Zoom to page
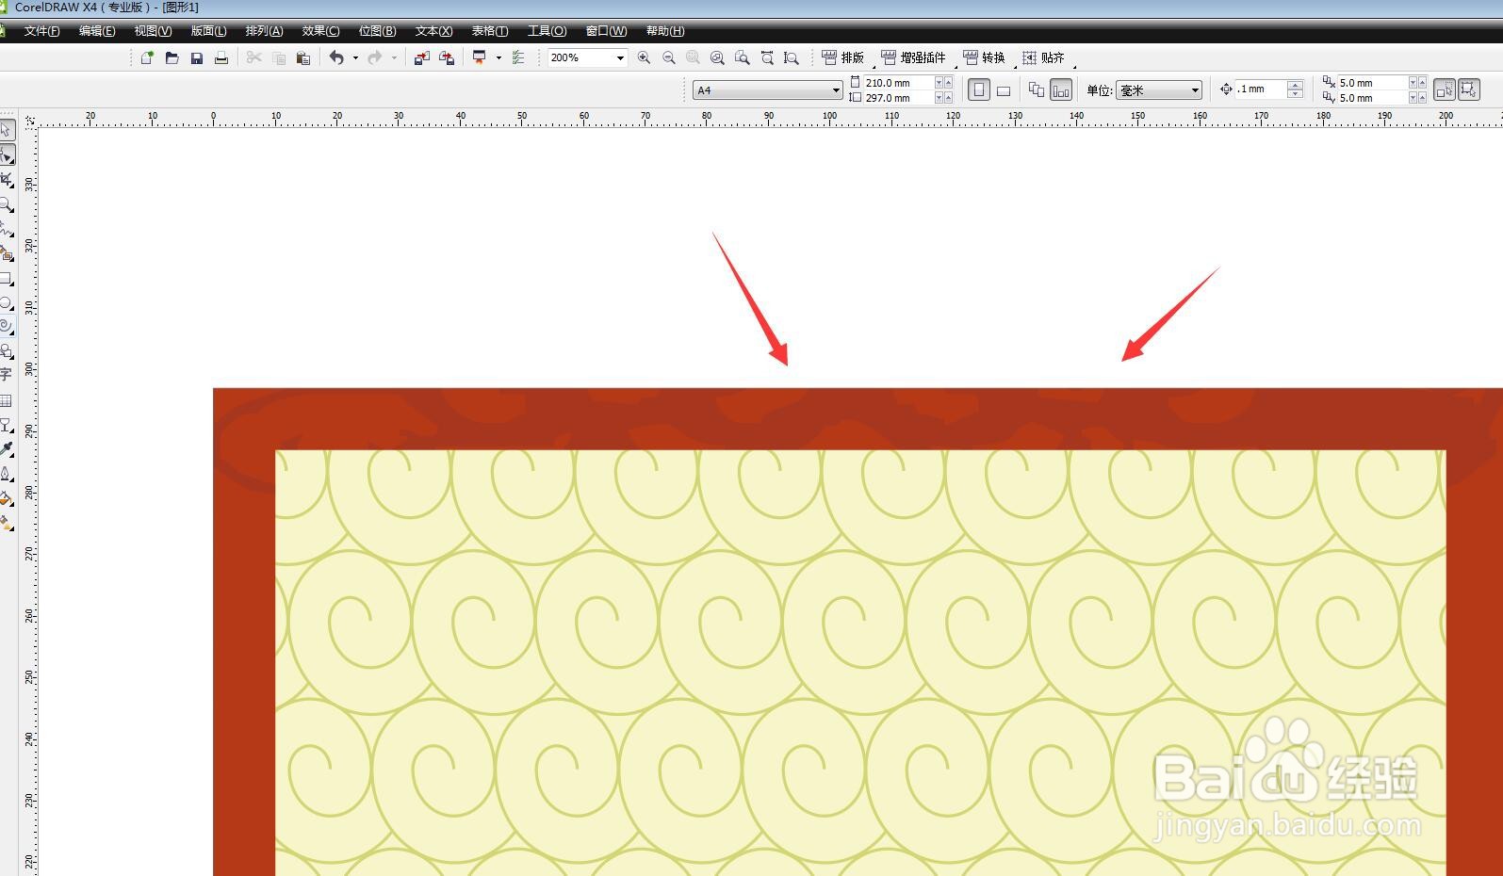This screenshot has height=876, width=1503. 743,57
